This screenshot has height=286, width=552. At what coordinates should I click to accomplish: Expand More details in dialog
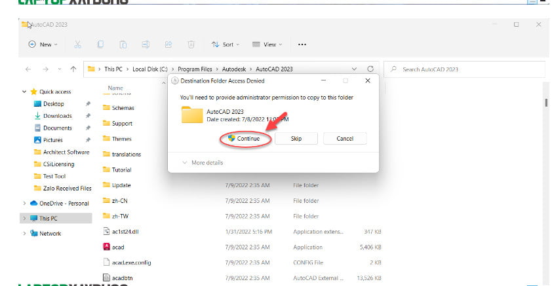pyautogui.click(x=203, y=163)
